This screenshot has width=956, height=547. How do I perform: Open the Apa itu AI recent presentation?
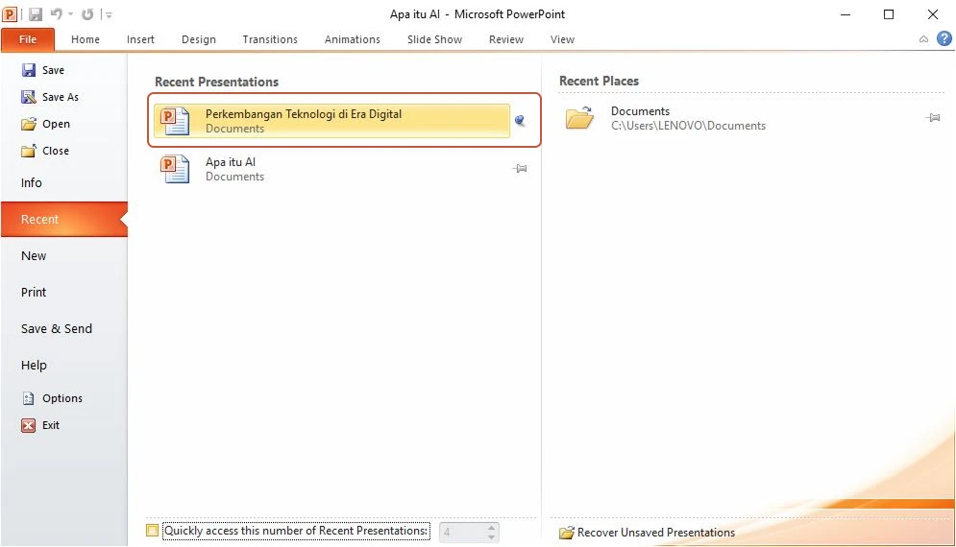(331, 169)
